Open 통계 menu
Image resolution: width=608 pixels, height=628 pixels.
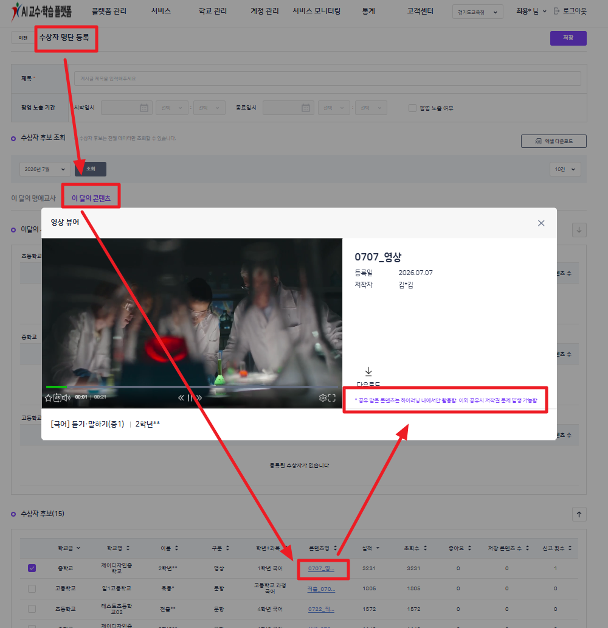click(368, 11)
